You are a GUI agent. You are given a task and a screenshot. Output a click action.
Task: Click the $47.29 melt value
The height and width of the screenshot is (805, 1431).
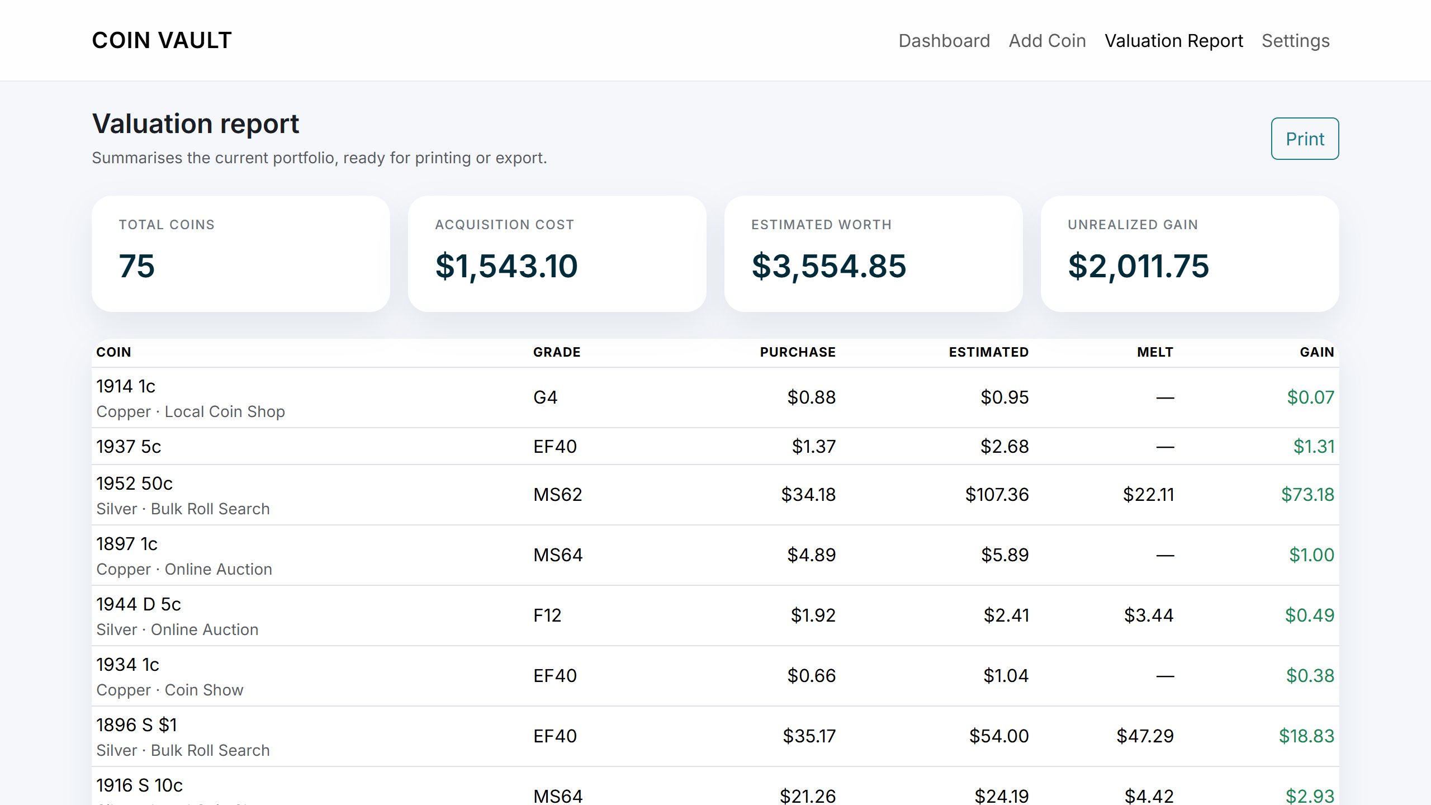[x=1145, y=736]
